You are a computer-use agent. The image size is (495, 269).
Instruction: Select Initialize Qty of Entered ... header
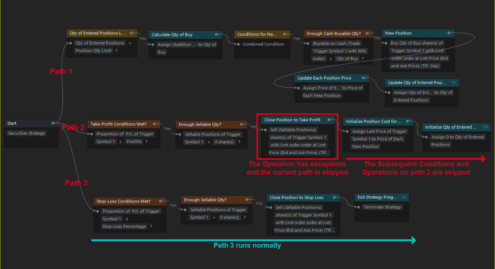pos(457,127)
